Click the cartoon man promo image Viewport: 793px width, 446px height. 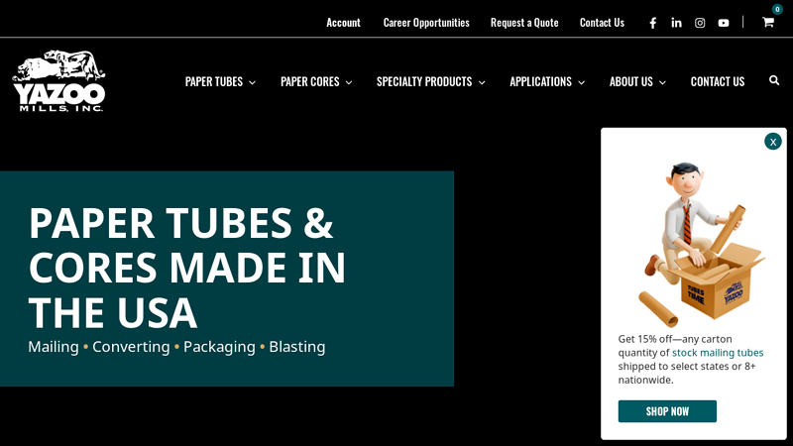point(699,243)
